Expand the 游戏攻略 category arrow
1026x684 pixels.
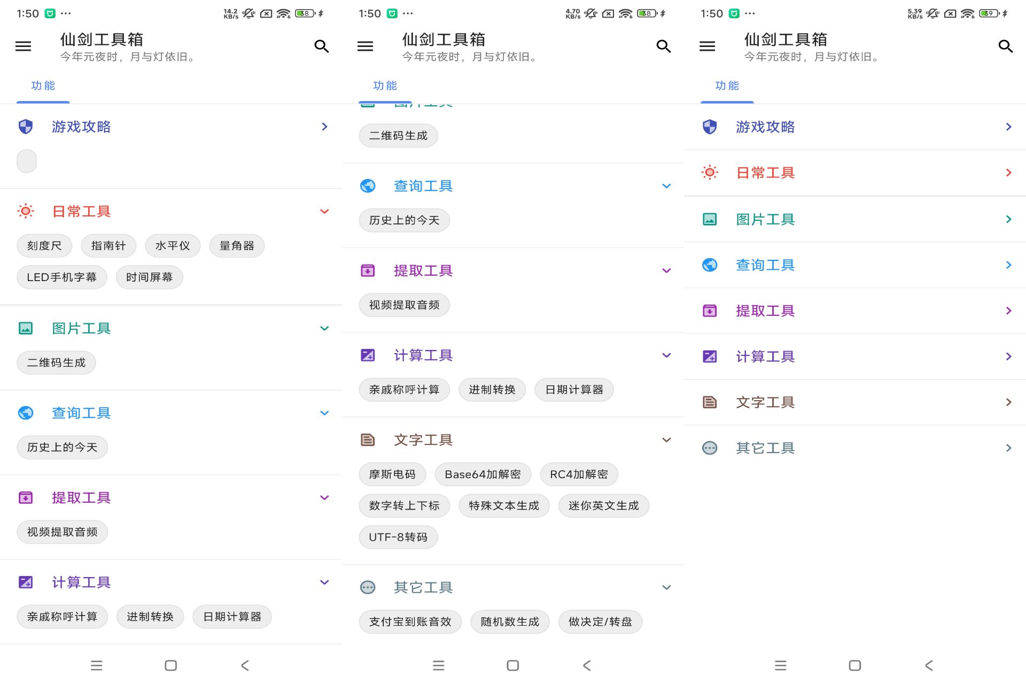click(x=324, y=127)
